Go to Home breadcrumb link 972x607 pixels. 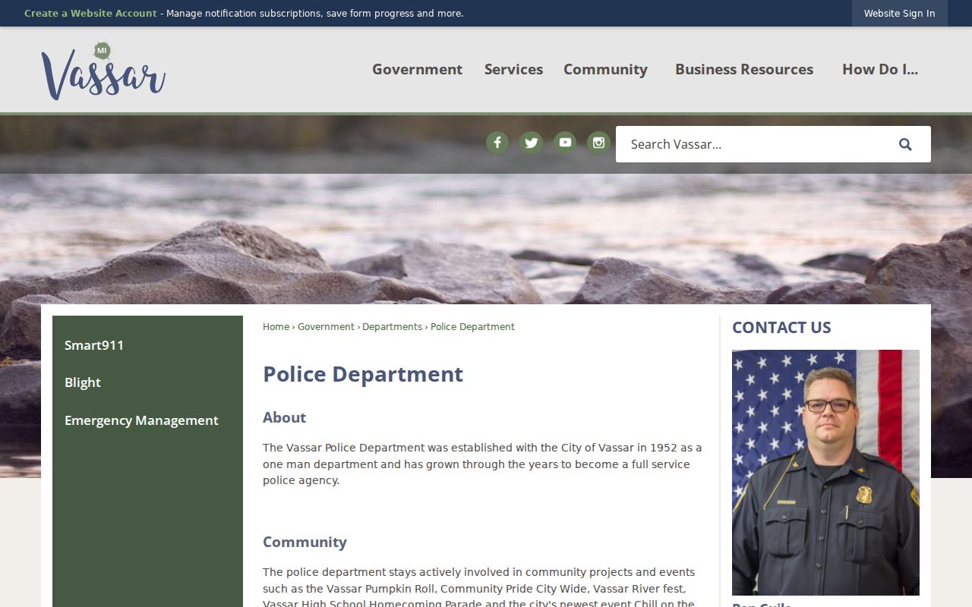pyautogui.click(x=276, y=327)
